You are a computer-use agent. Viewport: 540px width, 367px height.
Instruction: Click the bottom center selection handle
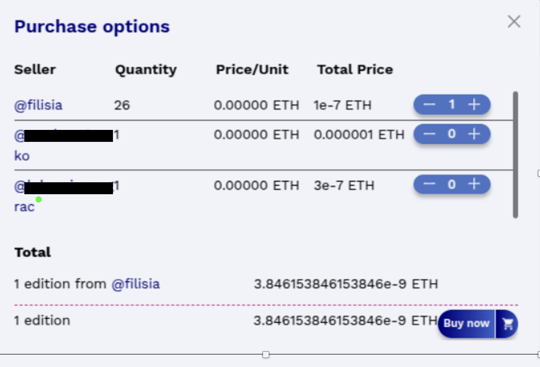[266, 355]
